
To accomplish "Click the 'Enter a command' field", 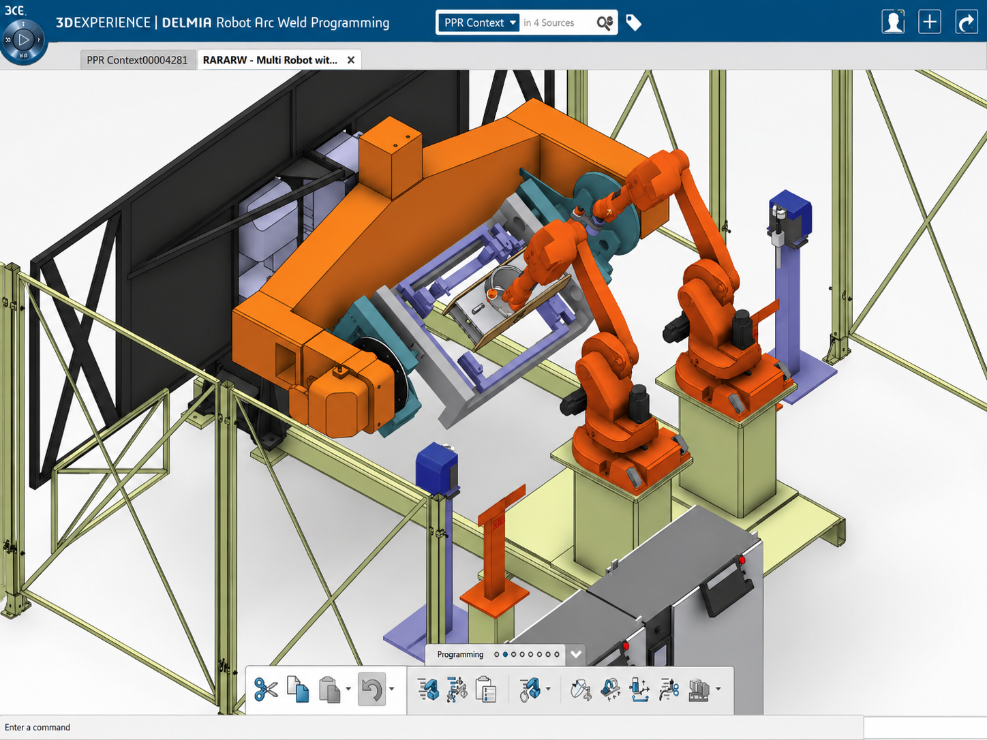I will click(431, 727).
